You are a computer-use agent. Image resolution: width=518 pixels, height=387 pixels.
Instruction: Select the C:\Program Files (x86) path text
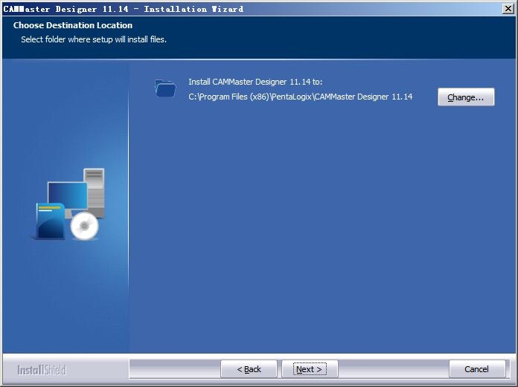coord(300,97)
